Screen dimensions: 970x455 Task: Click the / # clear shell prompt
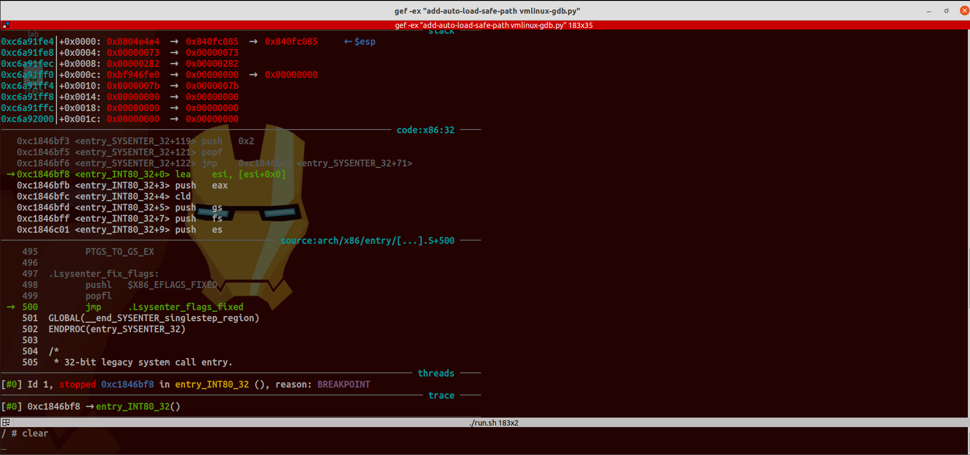25,433
